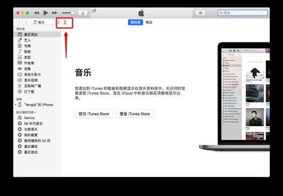The image size is (283, 196).
Task: Select "fengjie"的 iPhone device entry
Action: click(38, 105)
